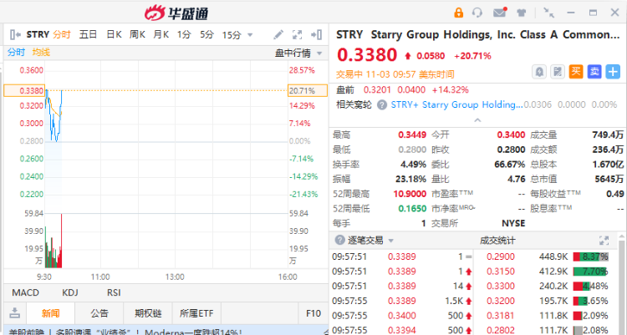The height and width of the screenshot is (335, 627).
Task: Select the RSI indicator
Action: [x=114, y=292]
